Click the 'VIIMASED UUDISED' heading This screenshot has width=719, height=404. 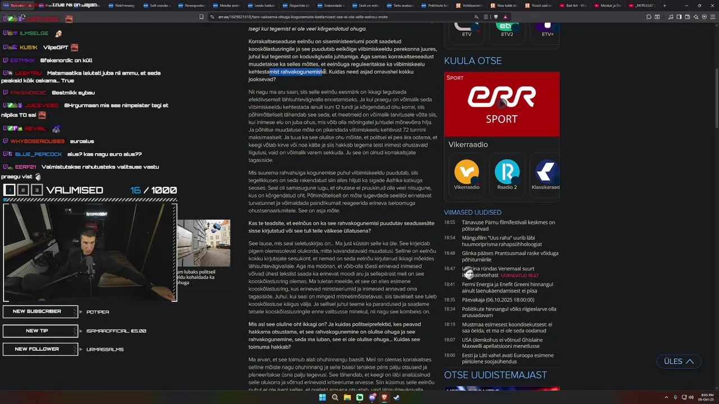click(x=472, y=213)
